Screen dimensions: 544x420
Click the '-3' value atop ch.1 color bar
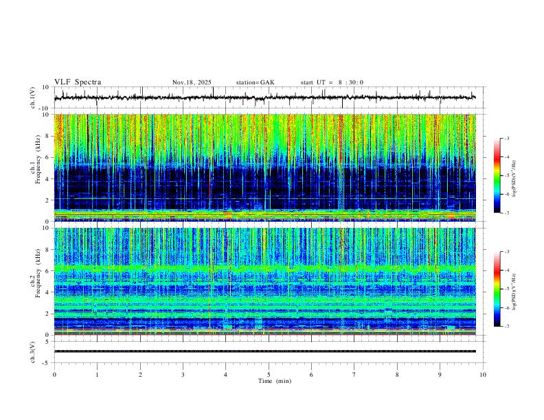507,138
